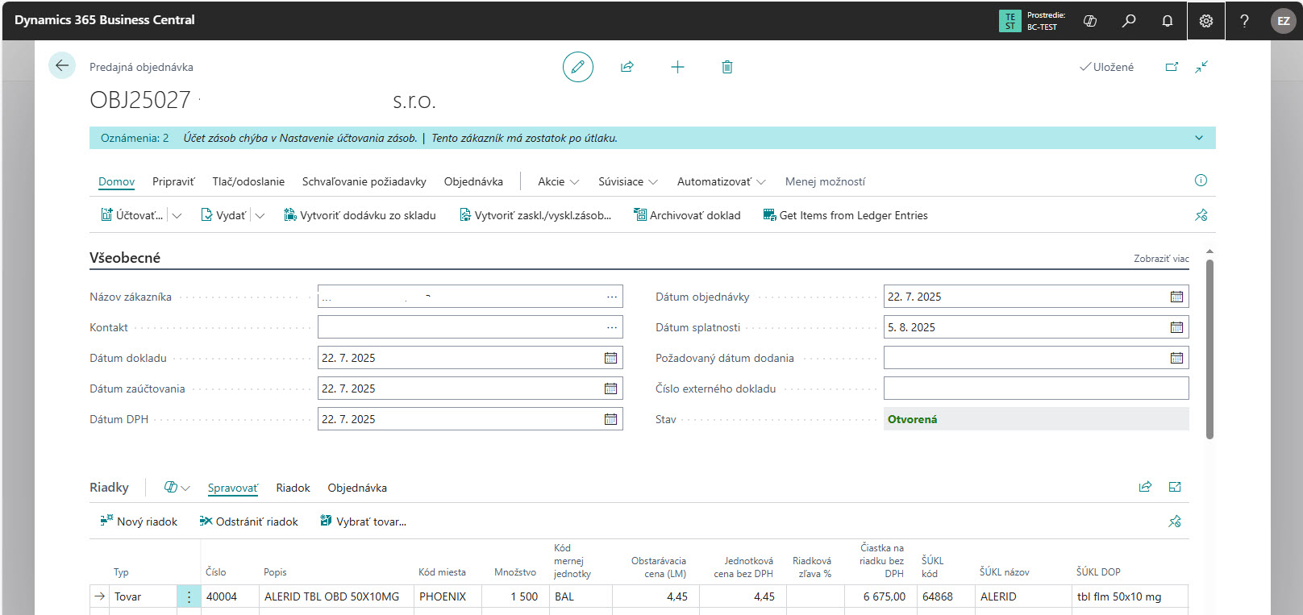The width and height of the screenshot is (1303, 615).
Task: Delete the order using trash icon
Action: click(x=726, y=67)
